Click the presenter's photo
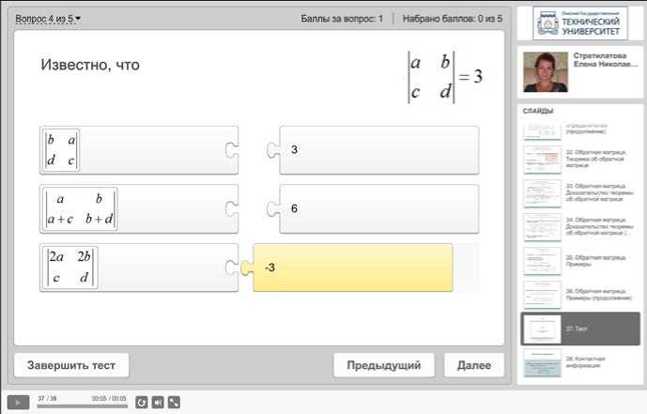This screenshot has width=647, height=414. [x=545, y=72]
